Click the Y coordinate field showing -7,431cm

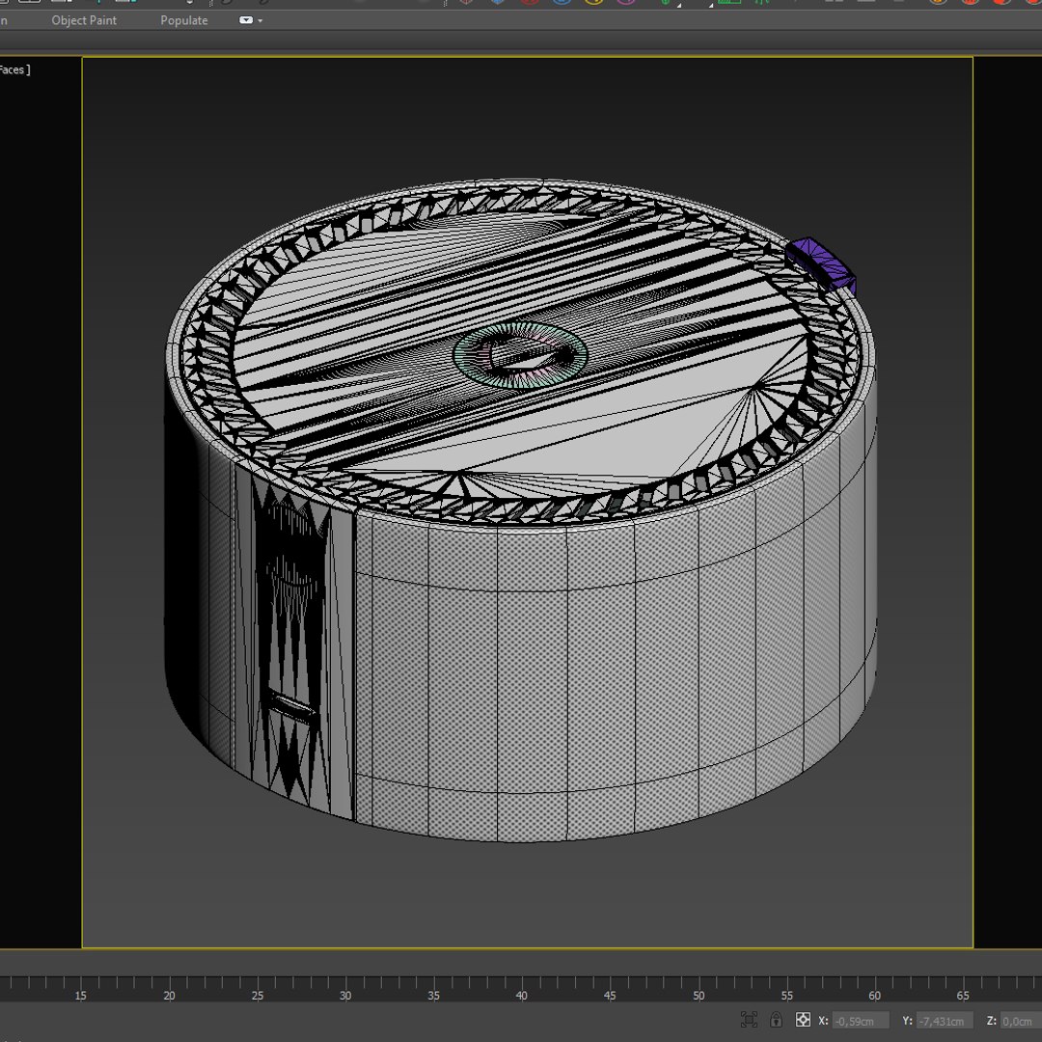click(943, 1021)
